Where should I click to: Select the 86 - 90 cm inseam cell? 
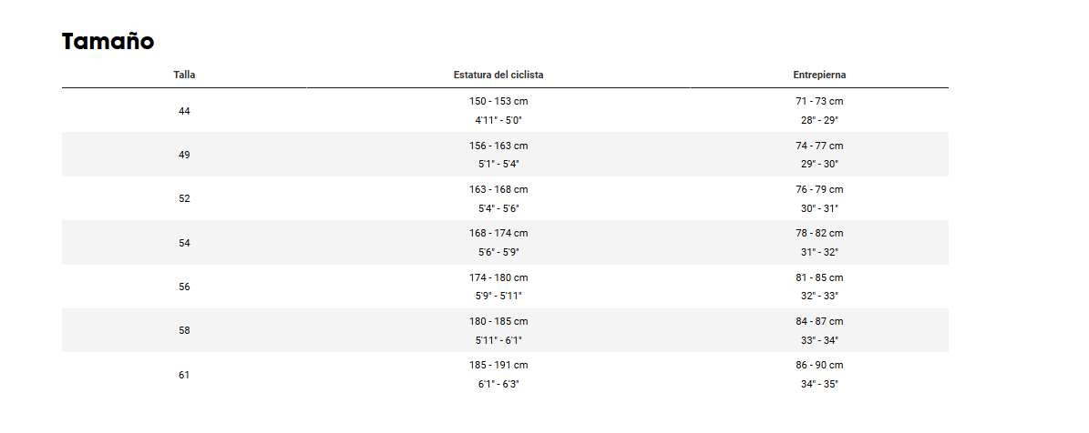819,365
